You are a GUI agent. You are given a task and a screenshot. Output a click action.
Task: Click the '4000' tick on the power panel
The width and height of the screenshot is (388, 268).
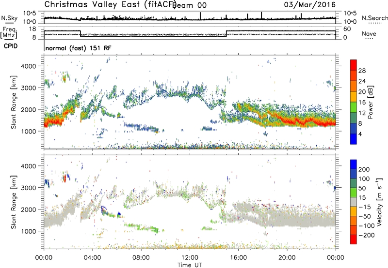click(28, 66)
